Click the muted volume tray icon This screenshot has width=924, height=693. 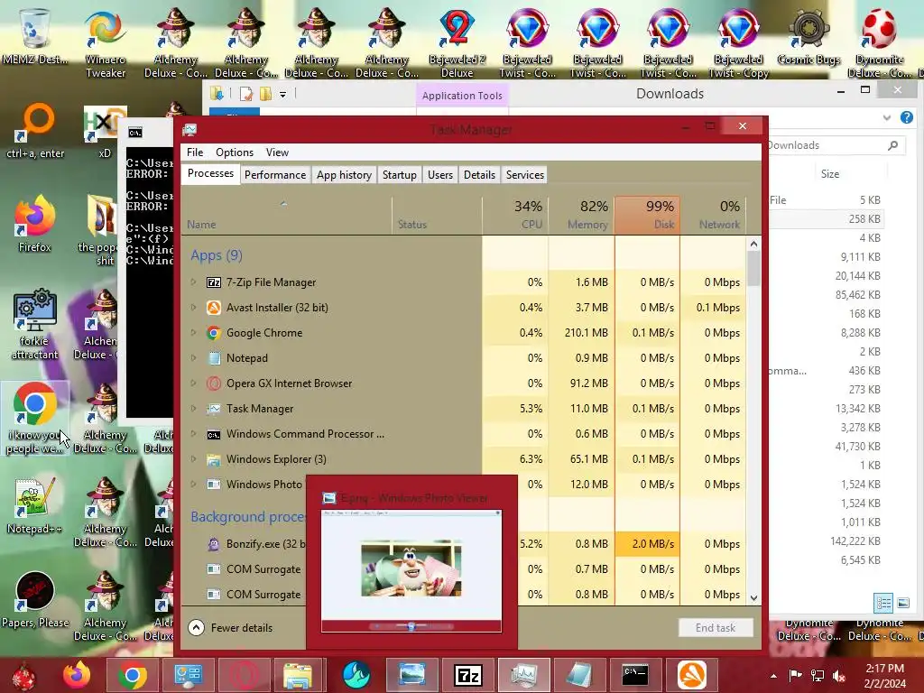click(x=839, y=675)
